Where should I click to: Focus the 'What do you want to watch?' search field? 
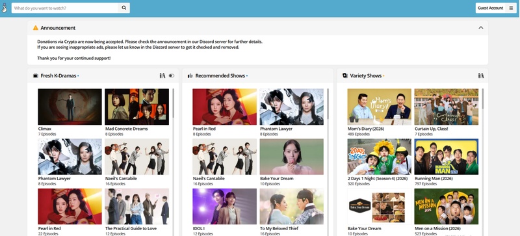[x=64, y=8]
